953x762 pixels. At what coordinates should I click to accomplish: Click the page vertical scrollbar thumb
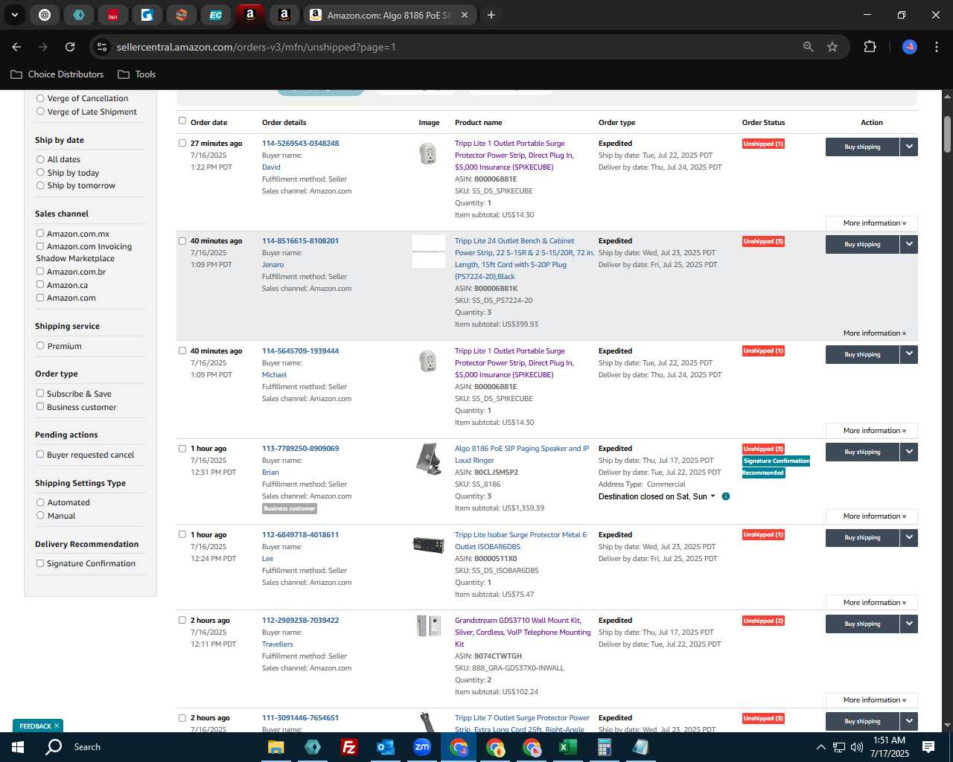(x=947, y=133)
